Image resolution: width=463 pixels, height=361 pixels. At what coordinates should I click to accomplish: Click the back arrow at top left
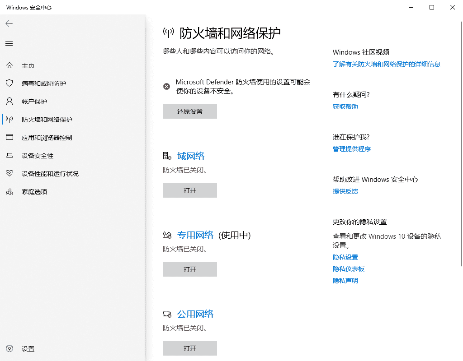[x=9, y=23]
